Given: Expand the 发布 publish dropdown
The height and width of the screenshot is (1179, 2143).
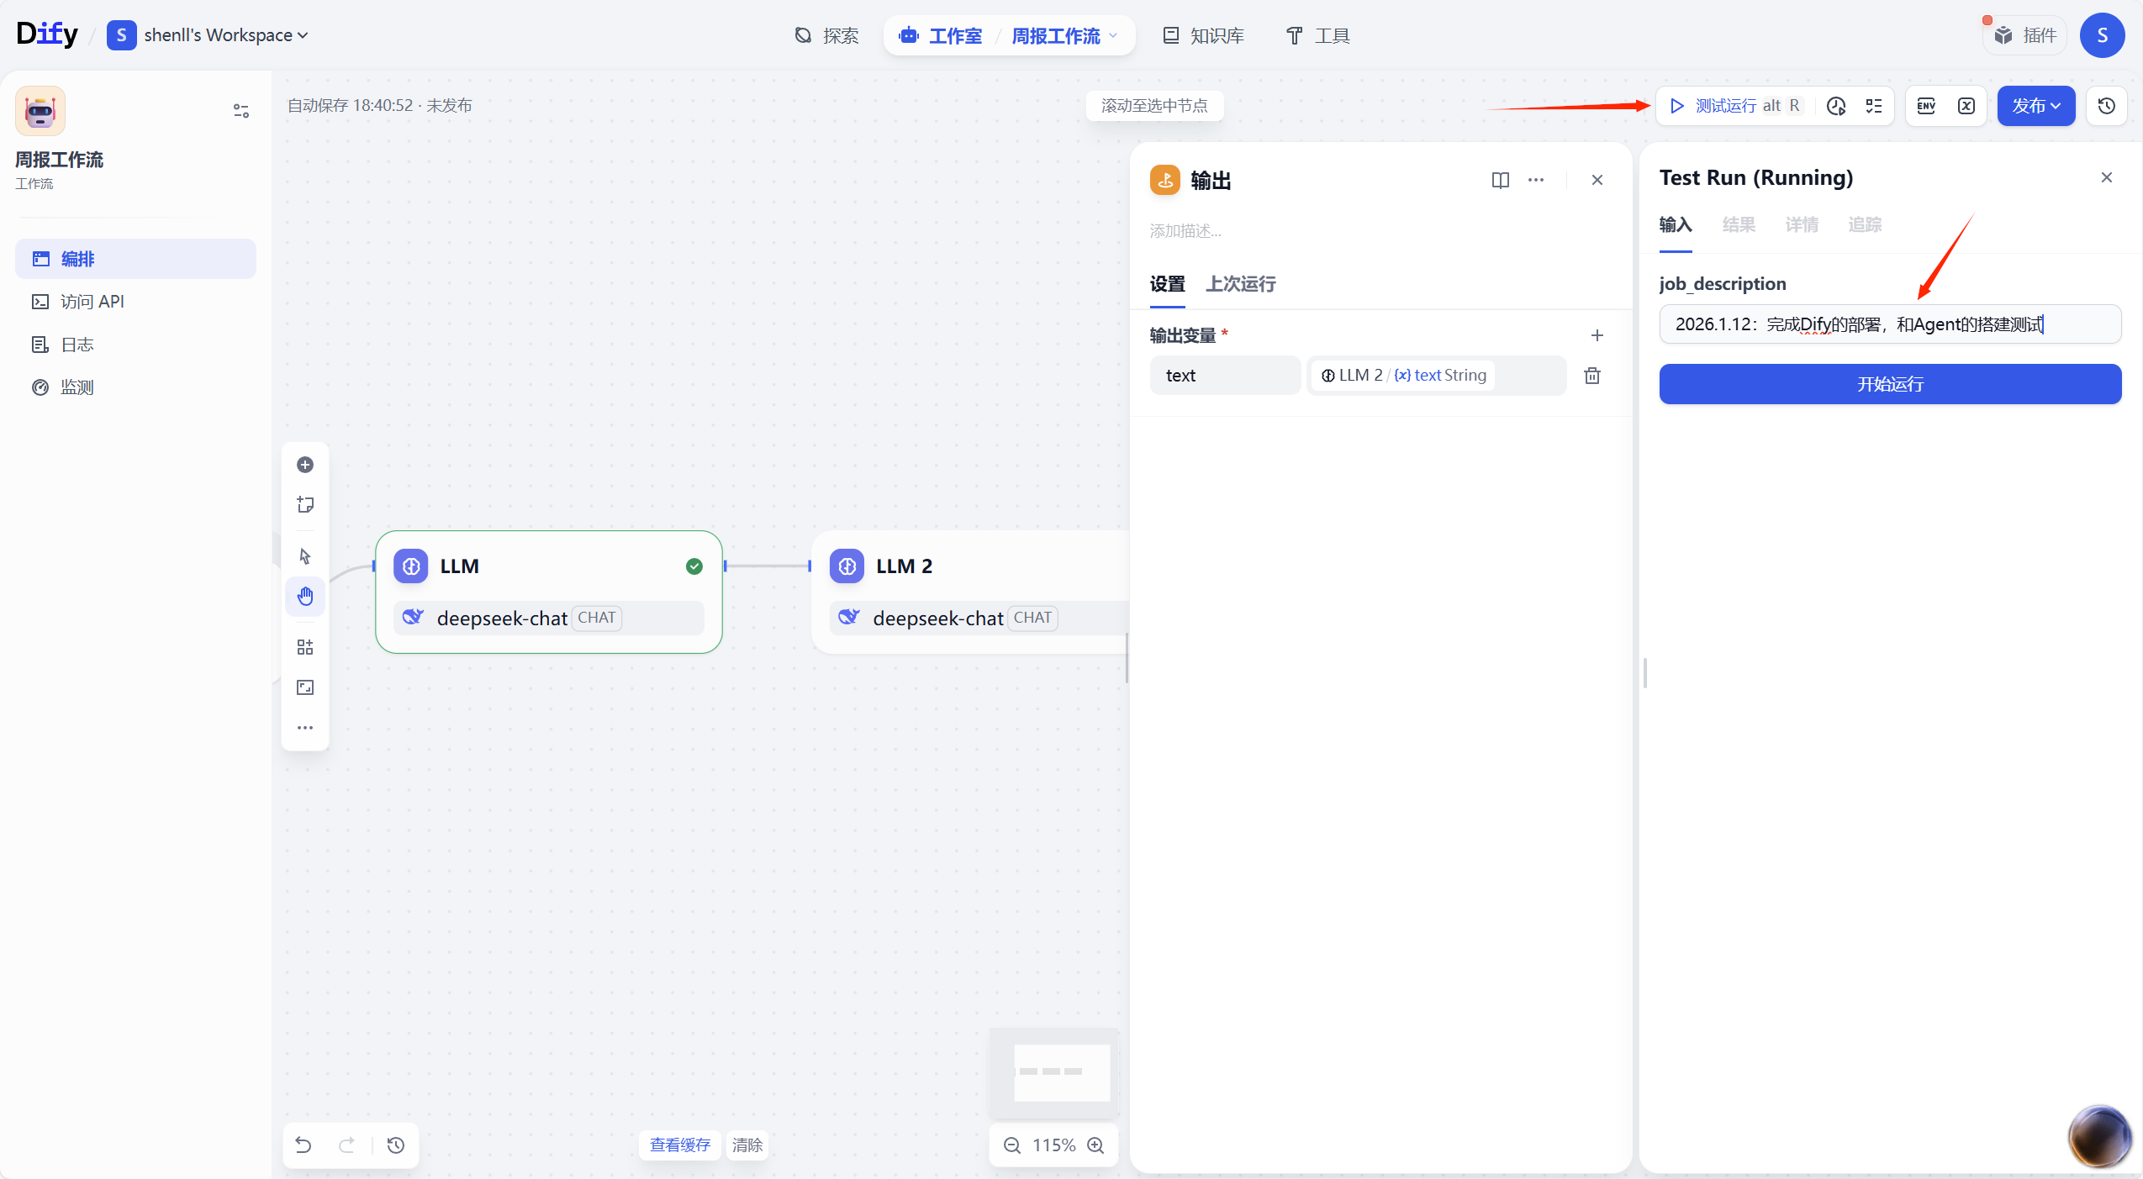Looking at the screenshot, I should coord(2035,106).
